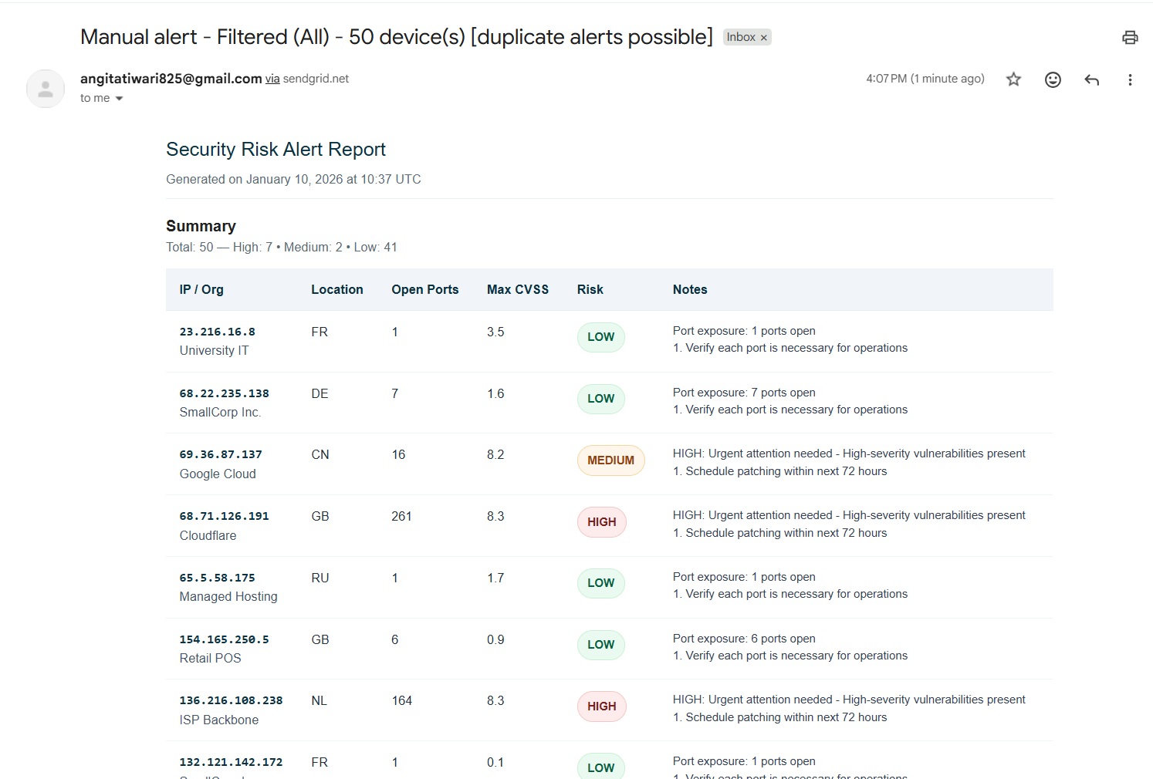The height and width of the screenshot is (779, 1153).
Task: Click the HIGH badge for ISP Backbone
Action: click(x=601, y=706)
